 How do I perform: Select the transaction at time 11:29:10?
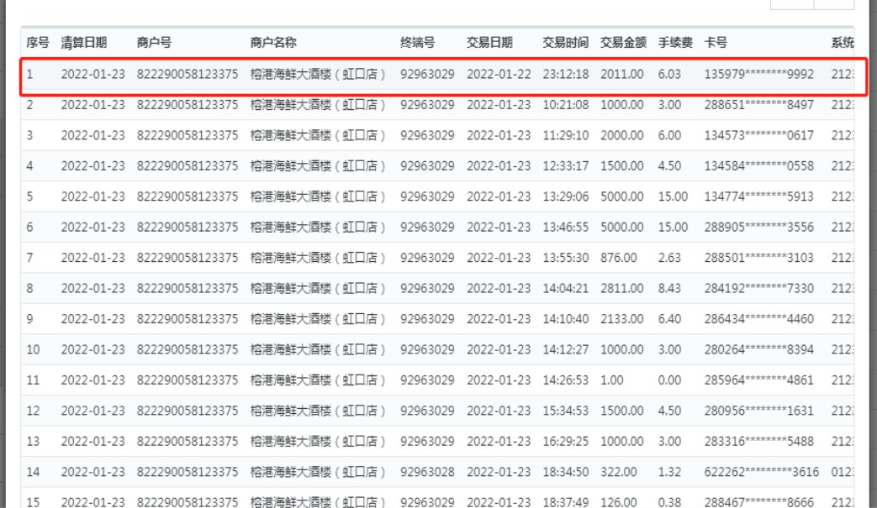click(566, 135)
